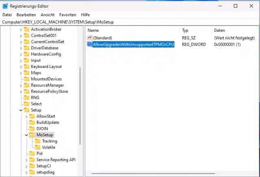Screen dimensions: 260x177
Task: Select the Service Reporting API tree key
Action: pos(56,160)
